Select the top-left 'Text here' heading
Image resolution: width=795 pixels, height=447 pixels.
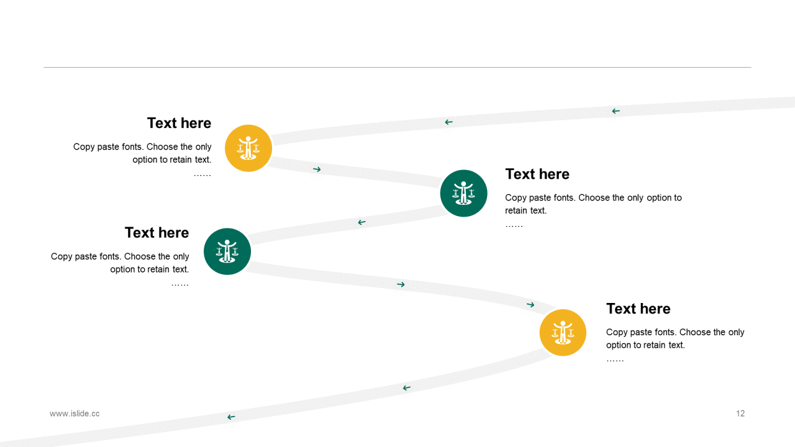pos(179,123)
